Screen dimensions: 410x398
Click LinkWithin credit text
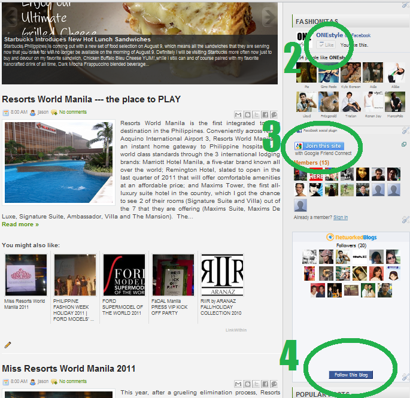click(x=236, y=330)
